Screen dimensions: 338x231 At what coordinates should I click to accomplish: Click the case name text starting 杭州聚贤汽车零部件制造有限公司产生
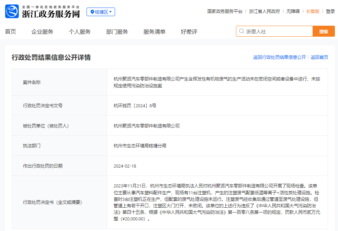click(x=217, y=82)
